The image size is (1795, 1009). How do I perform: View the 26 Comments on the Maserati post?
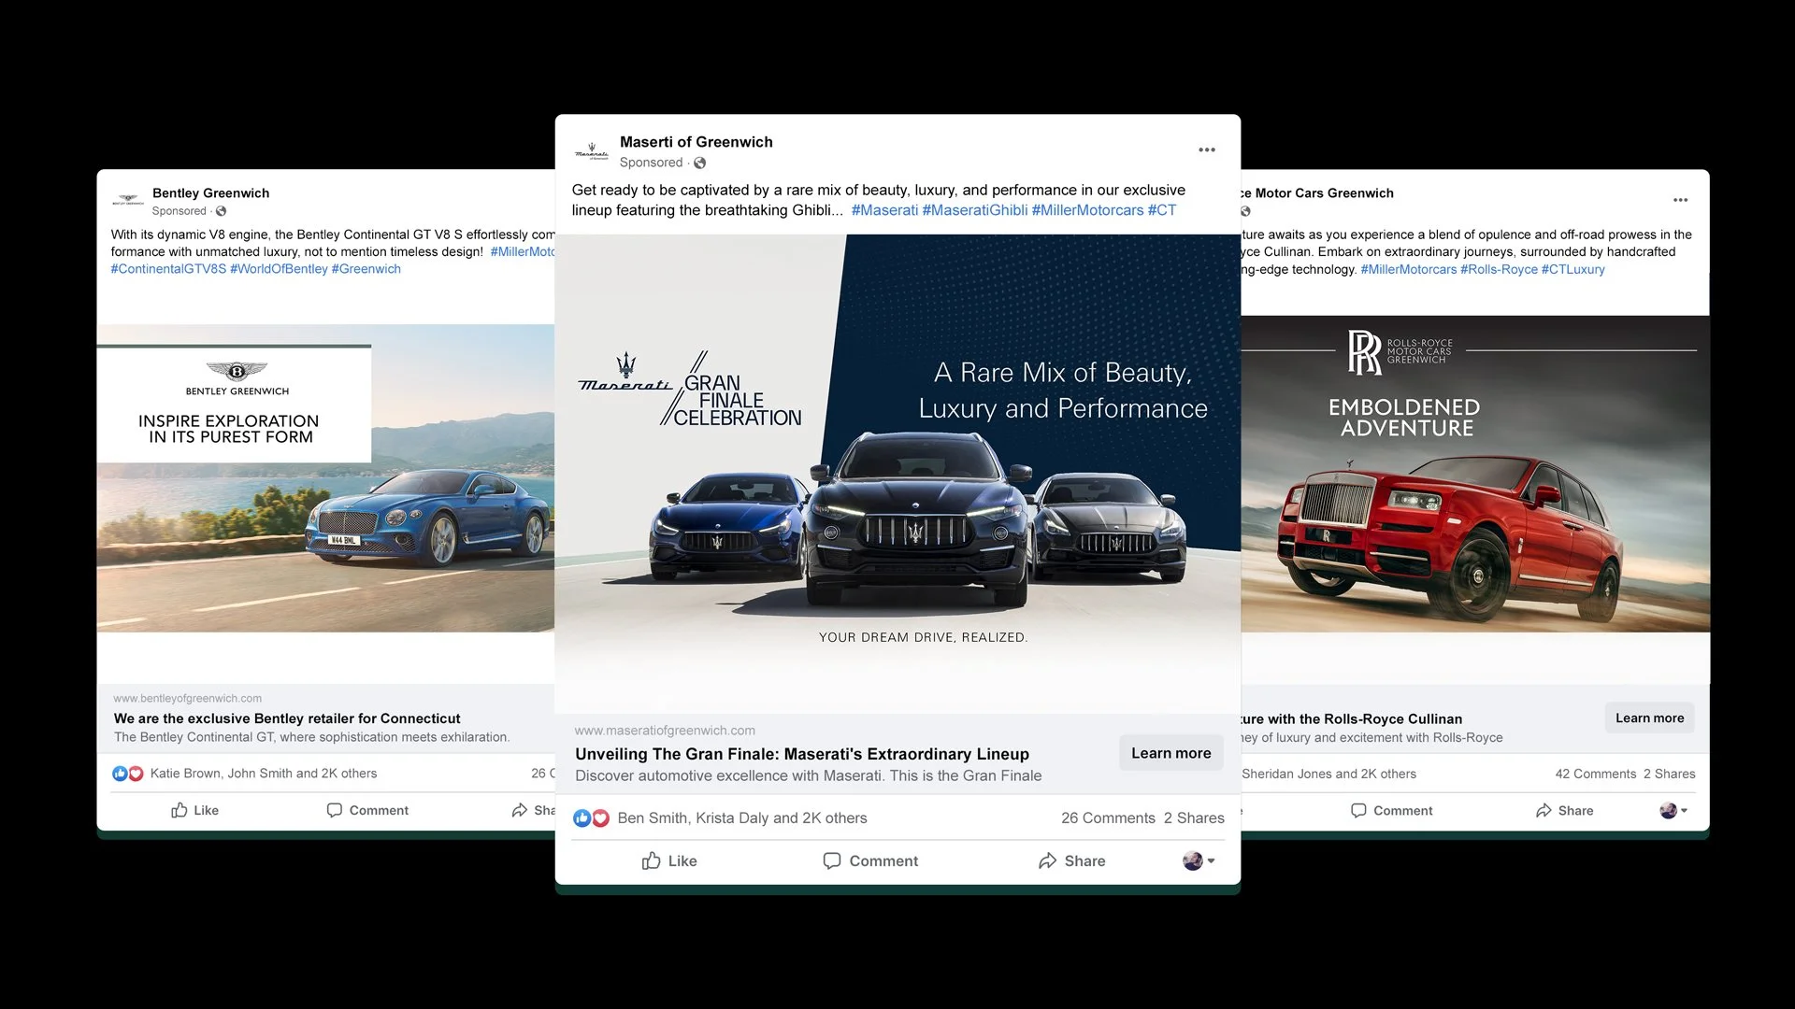click(1107, 817)
